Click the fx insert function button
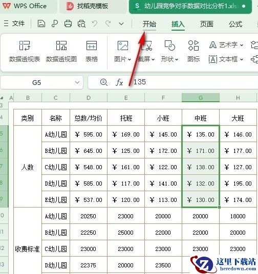This screenshot has height=274, width=258. pyautogui.click(x=119, y=82)
